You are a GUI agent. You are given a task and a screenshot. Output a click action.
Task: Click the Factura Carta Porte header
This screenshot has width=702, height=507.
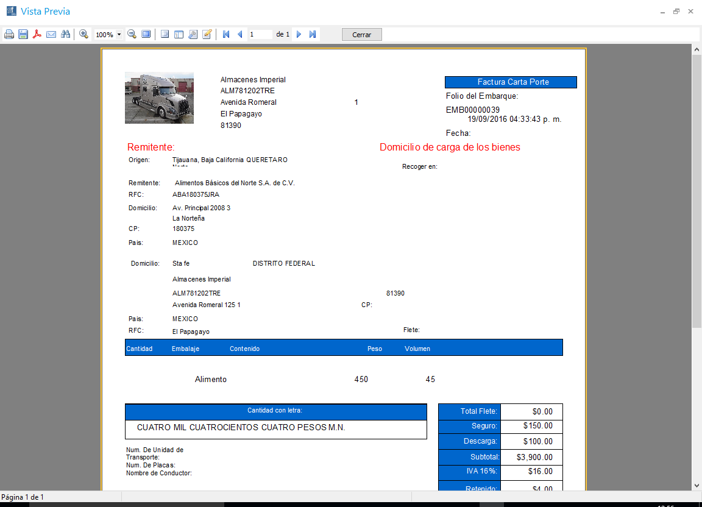511,82
